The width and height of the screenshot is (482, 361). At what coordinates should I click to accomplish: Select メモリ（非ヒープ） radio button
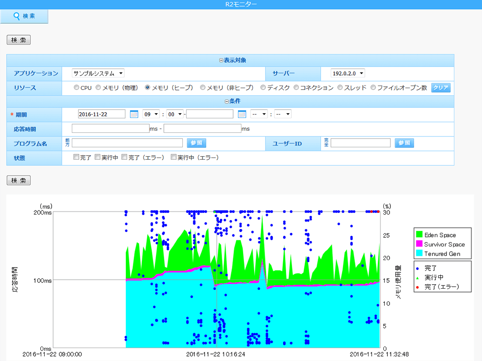pos(202,87)
